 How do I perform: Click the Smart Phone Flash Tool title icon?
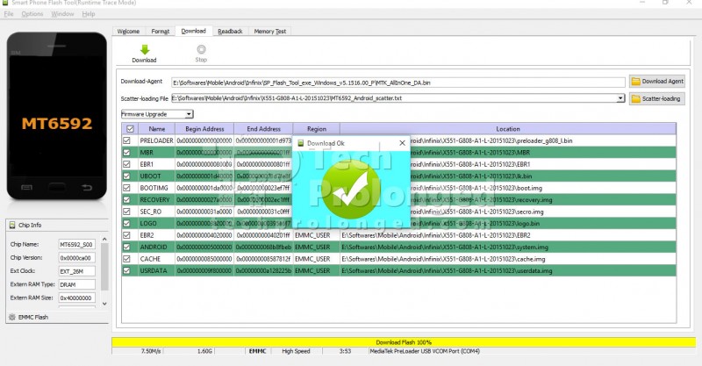point(5,3)
